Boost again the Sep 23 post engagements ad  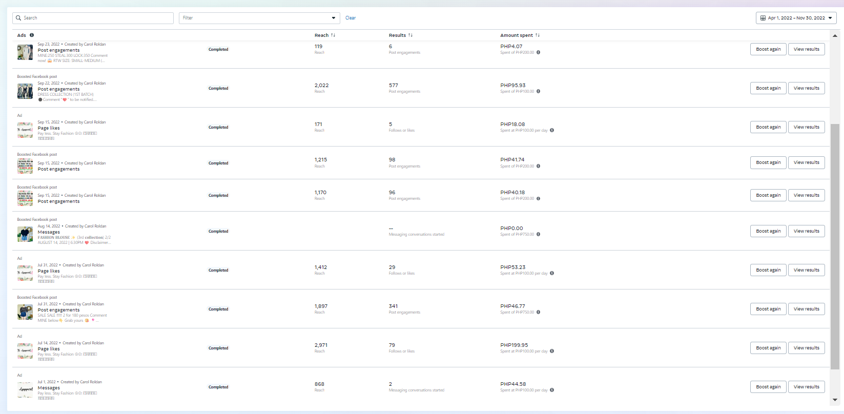[x=768, y=49]
